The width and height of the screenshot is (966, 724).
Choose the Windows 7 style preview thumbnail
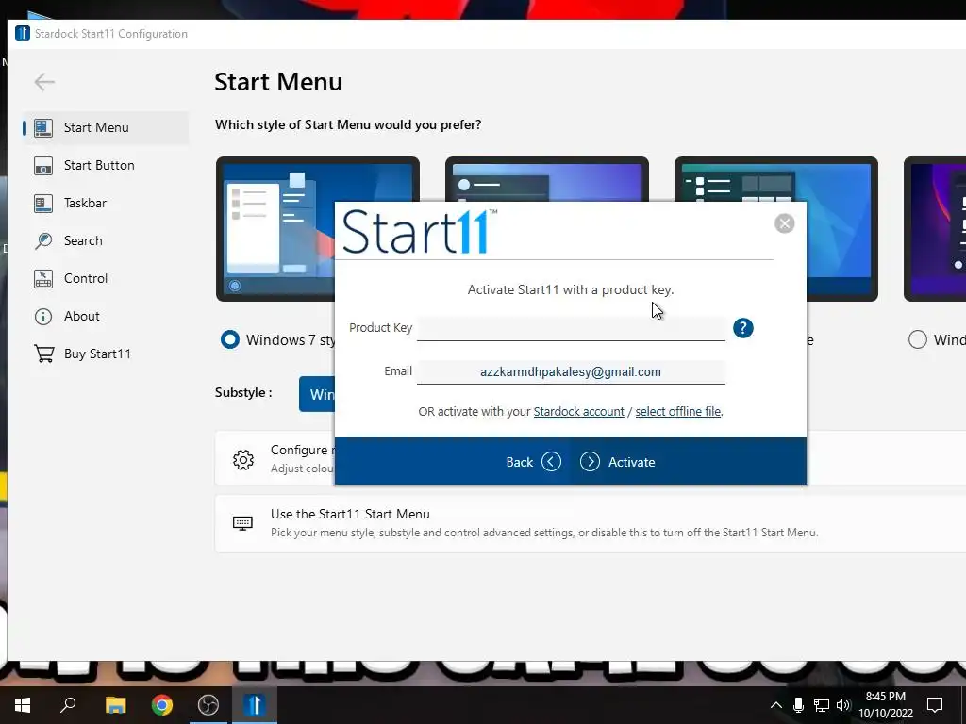coord(275,229)
